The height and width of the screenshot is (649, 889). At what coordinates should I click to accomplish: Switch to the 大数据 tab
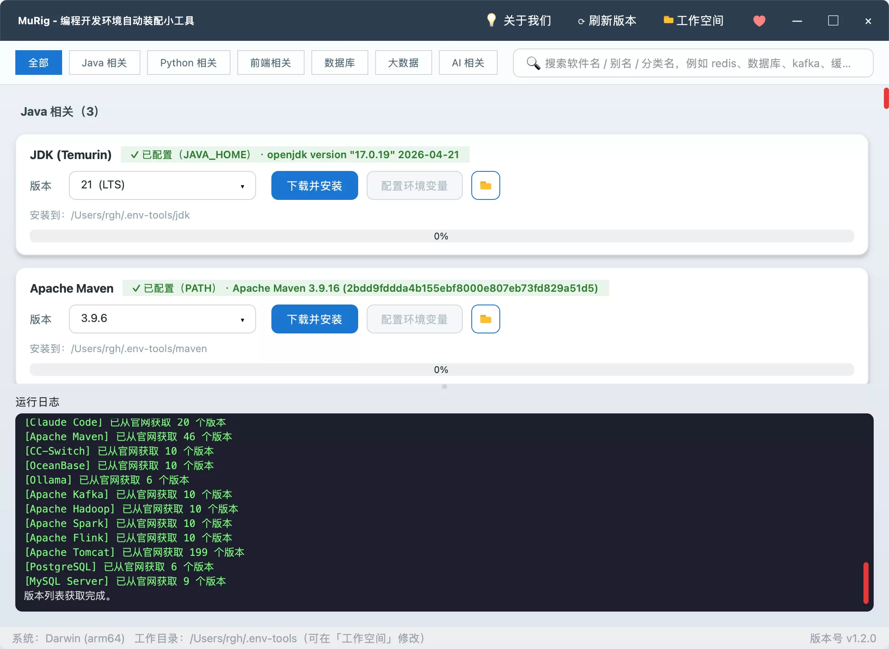[x=403, y=63]
